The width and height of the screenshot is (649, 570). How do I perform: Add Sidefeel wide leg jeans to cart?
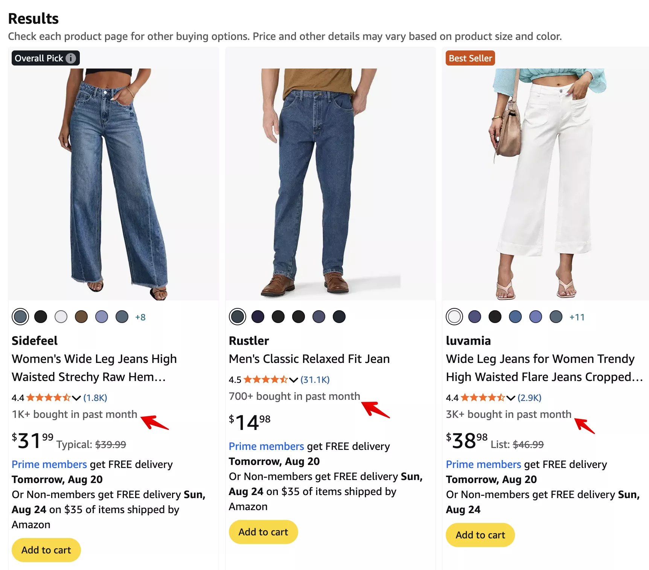46,550
